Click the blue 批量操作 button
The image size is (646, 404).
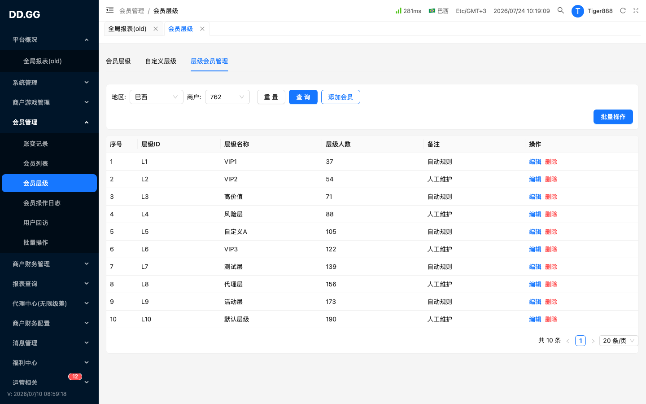[613, 117]
